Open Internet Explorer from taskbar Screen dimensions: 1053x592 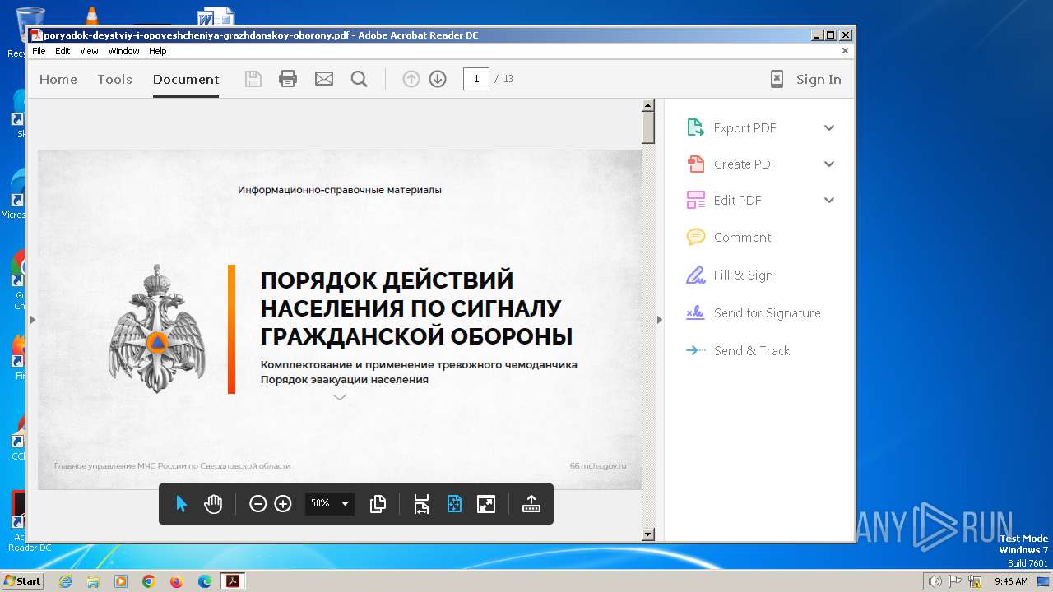[x=65, y=581]
